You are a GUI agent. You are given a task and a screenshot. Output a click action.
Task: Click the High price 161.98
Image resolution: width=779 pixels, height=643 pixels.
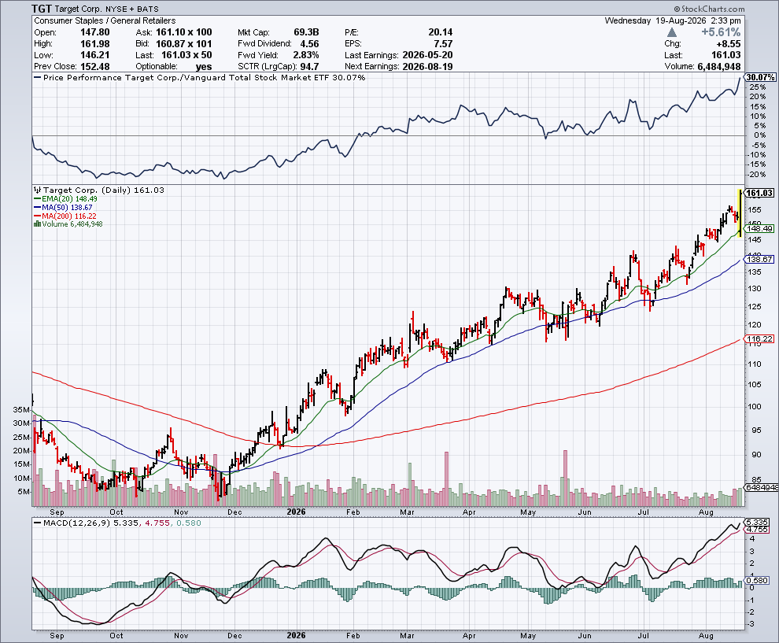point(95,44)
